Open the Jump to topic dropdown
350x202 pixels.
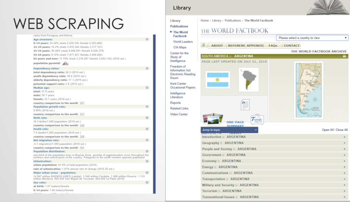[x=229, y=130]
